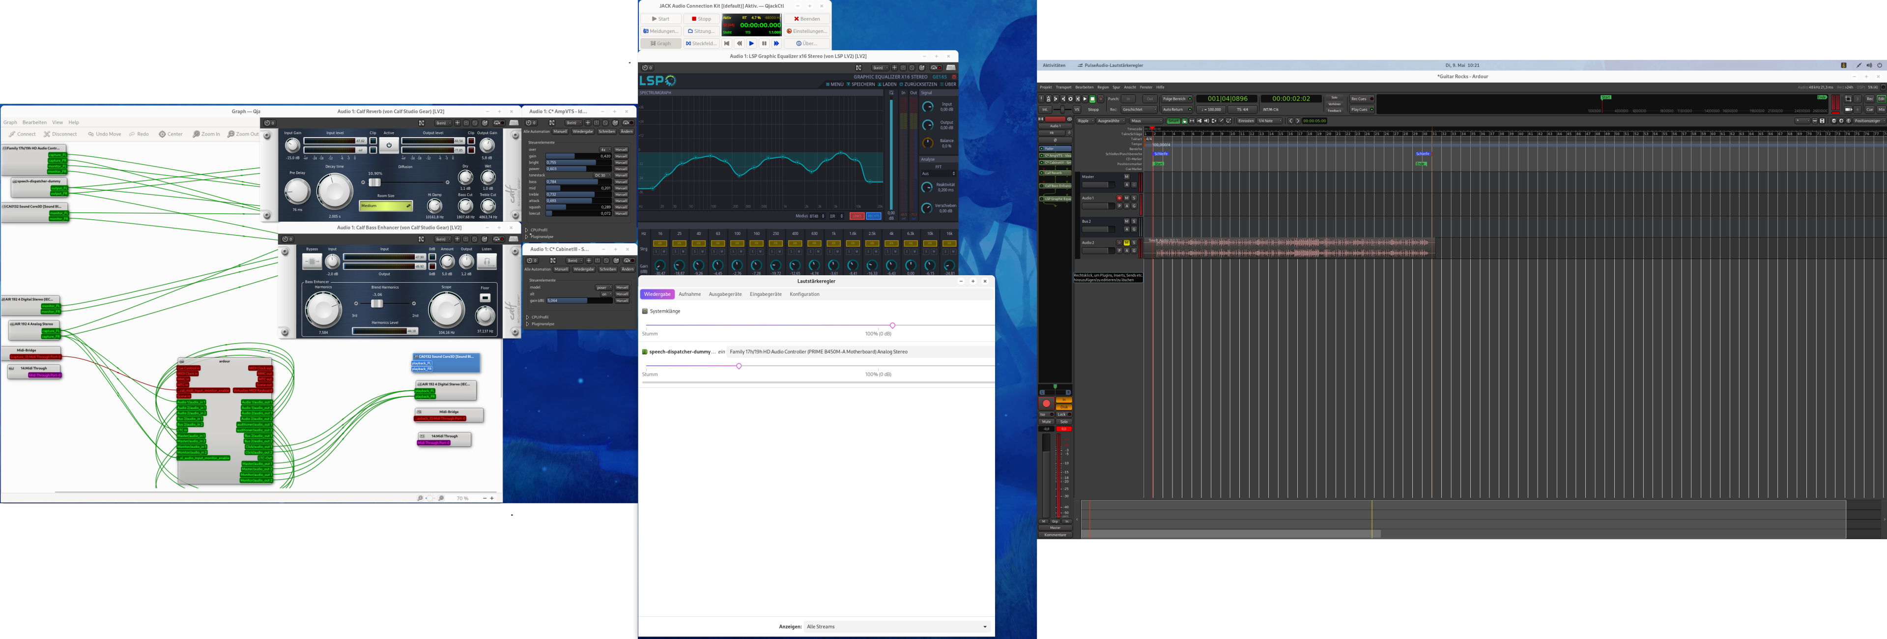This screenshot has height=639, width=1887.
Task: Open the Transport menu in Ardour
Action: click(x=1063, y=87)
